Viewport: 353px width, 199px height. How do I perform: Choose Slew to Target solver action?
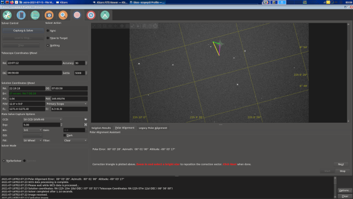[57, 38]
